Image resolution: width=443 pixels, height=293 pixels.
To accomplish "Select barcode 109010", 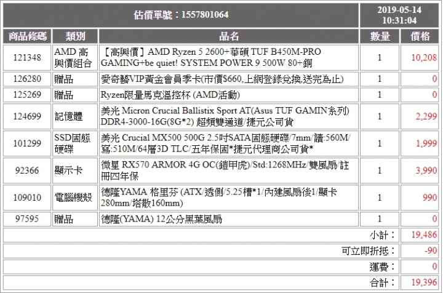I will [x=27, y=198].
